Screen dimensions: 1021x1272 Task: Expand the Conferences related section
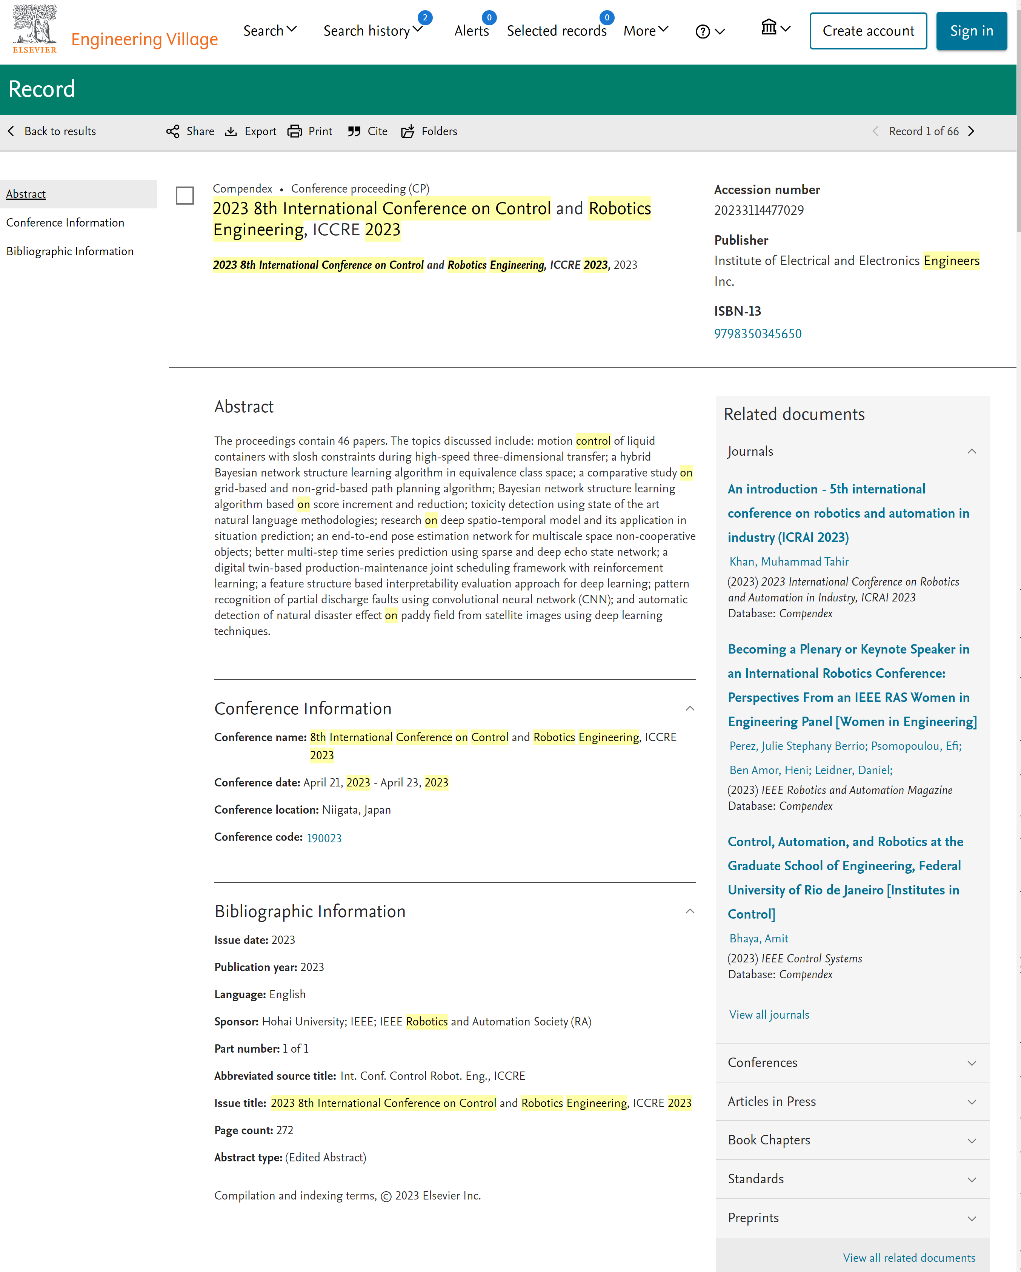click(x=852, y=1062)
